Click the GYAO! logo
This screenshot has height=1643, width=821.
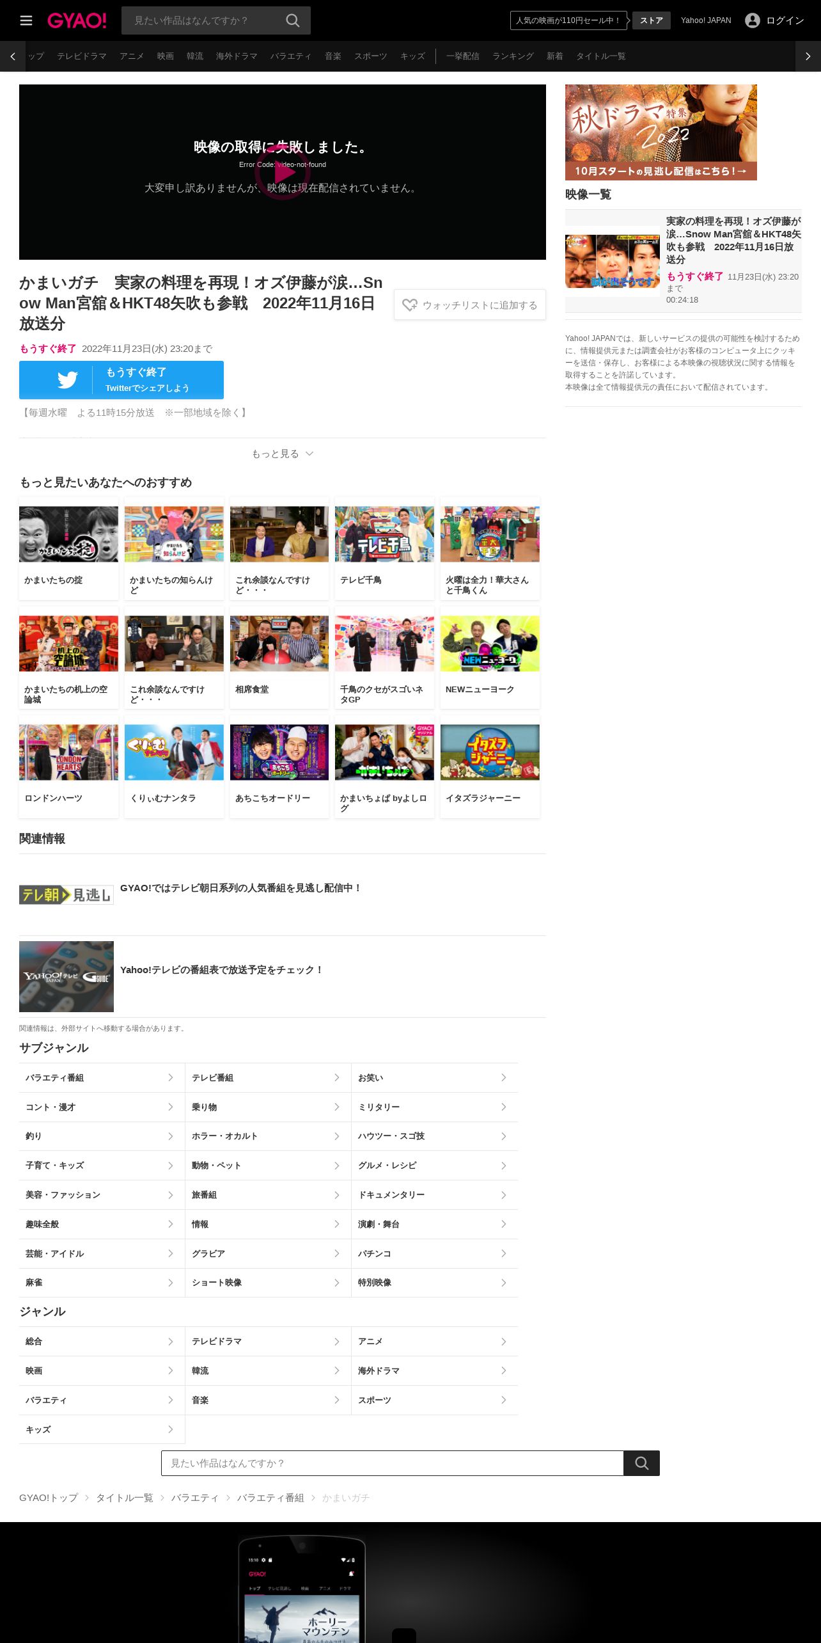[77, 20]
